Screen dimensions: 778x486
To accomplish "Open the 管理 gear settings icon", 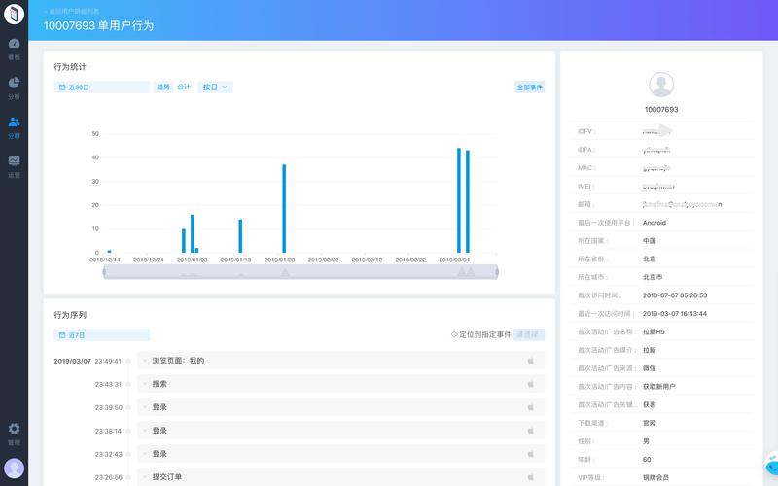I will [14, 433].
